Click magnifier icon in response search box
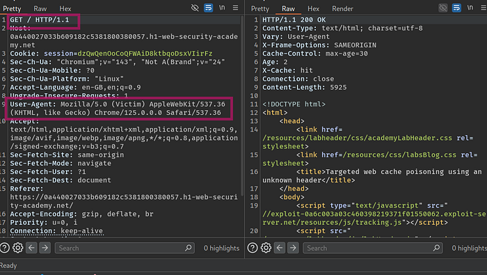 tap(436, 248)
